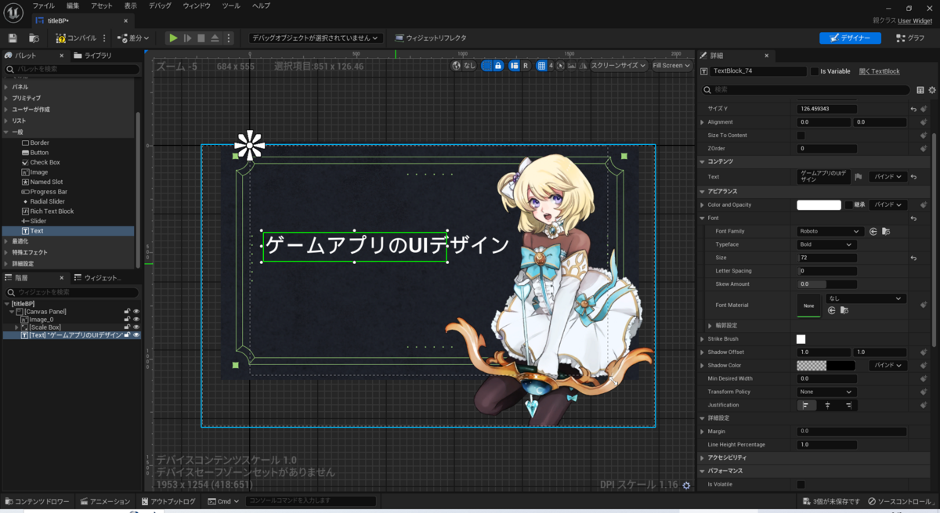Open the ファイル menu
Image resolution: width=940 pixels, height=513 pixels.
click(x=43, y=5)
